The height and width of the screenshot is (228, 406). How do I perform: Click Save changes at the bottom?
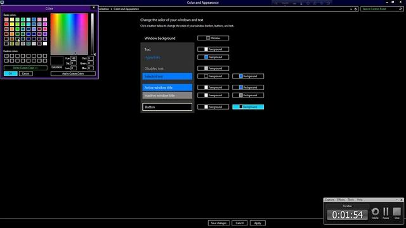coord(218,223)
